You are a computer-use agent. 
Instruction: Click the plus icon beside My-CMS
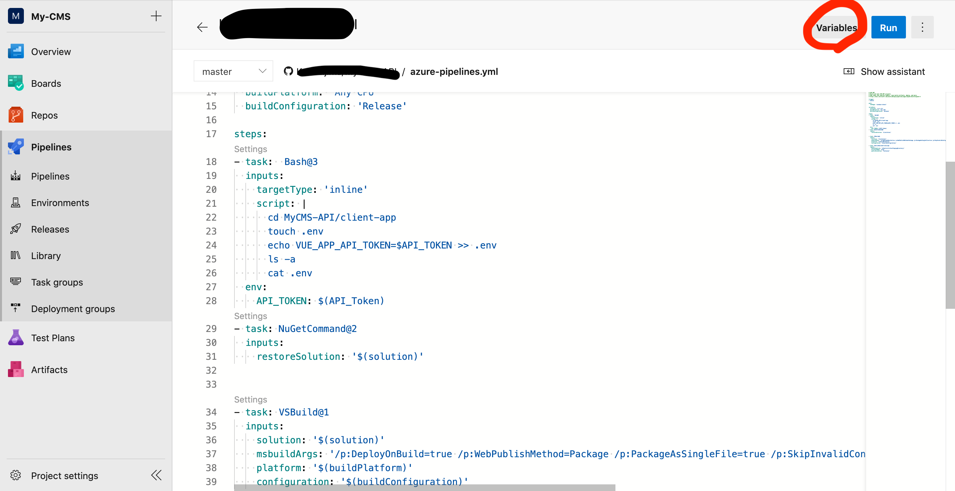point(156,16)
